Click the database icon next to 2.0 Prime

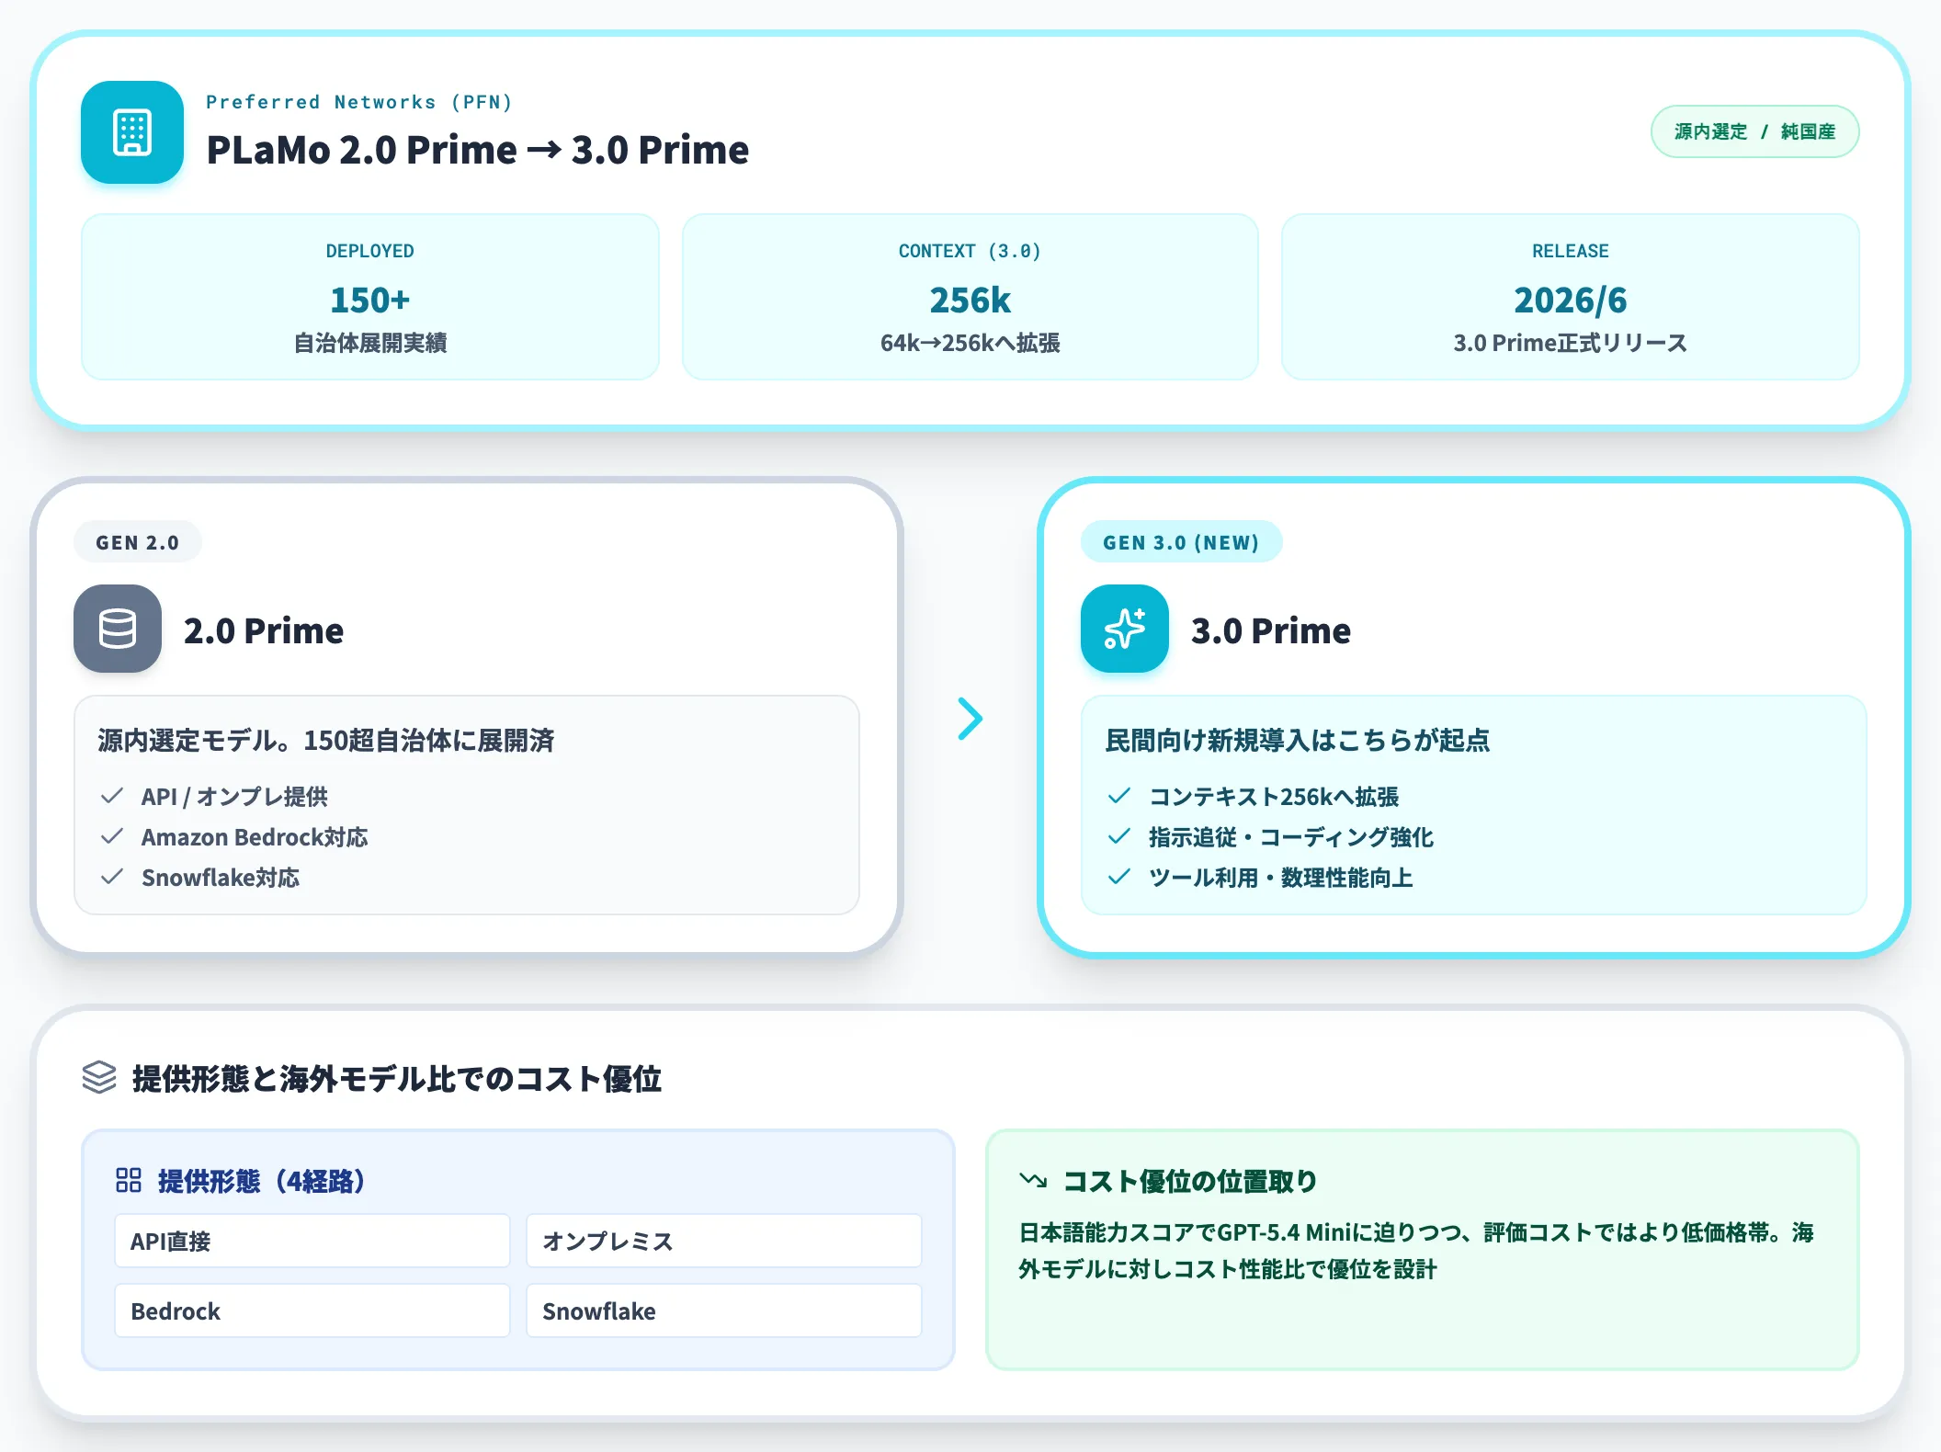118,629
